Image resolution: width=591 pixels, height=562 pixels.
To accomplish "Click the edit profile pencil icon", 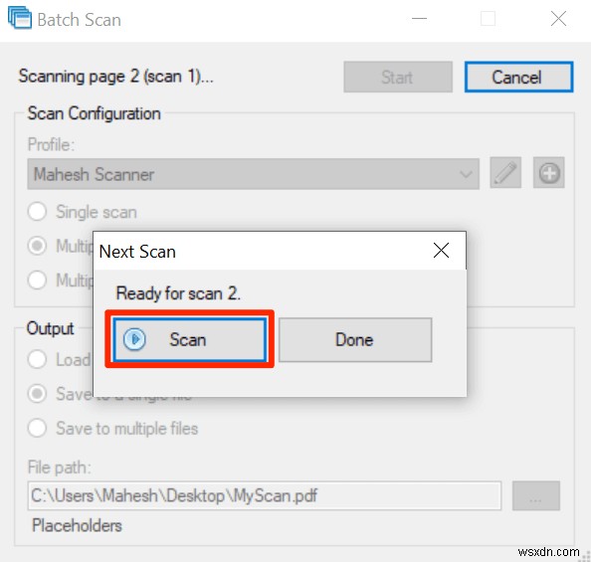I will [x=505, y=173].
